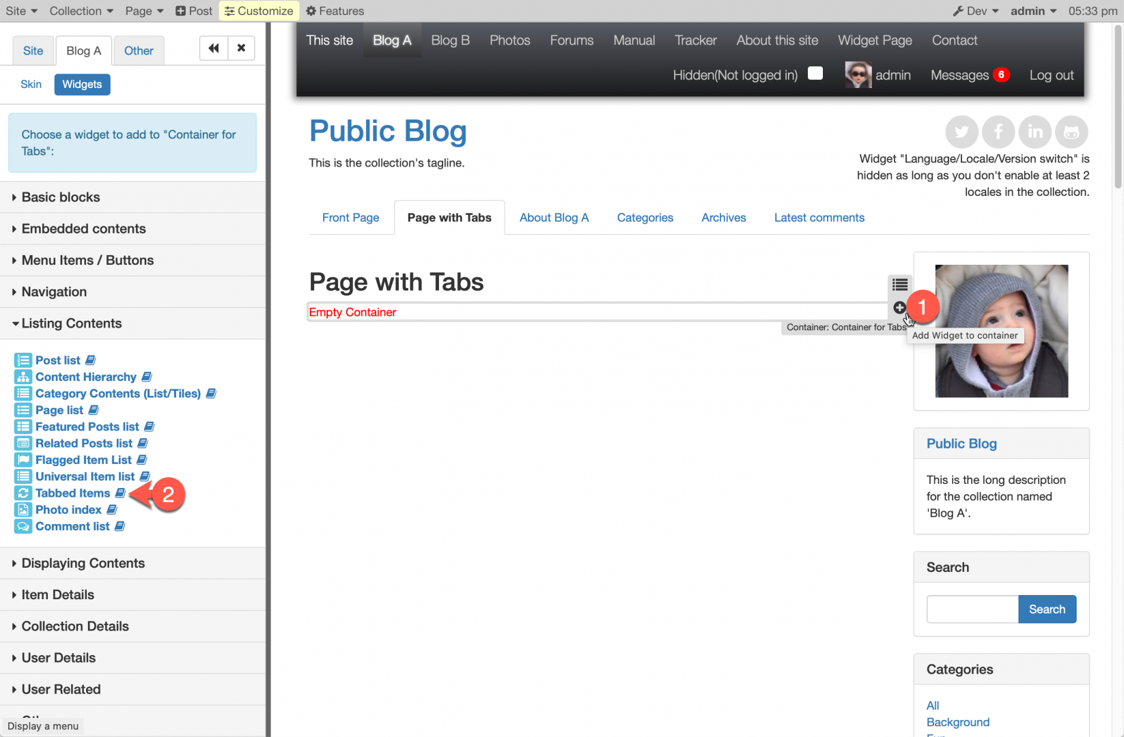Select the Tabbed Items widget icon
Image resolution: width=1124 pixels, height=737 pixels.
pyautogui.click(x=23, y=493)
